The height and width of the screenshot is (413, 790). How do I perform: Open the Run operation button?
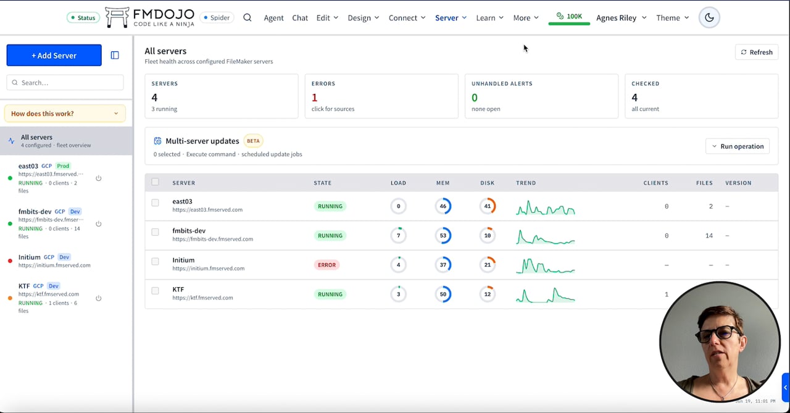point(738,146)
